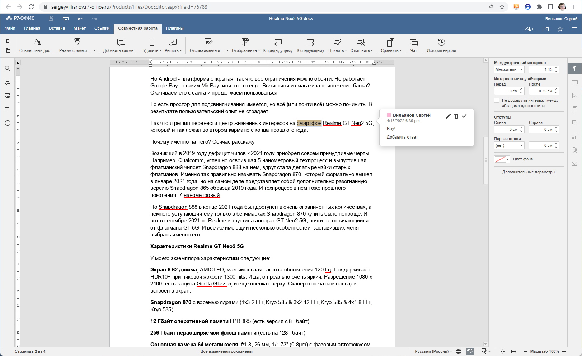This screenshot has width=582, height=356.
Task: Open the Чат panel
Action: click(413, 45)
